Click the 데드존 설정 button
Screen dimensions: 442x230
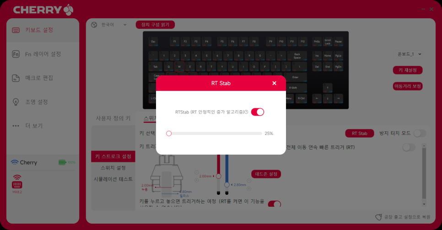click(x=266, y=174)
